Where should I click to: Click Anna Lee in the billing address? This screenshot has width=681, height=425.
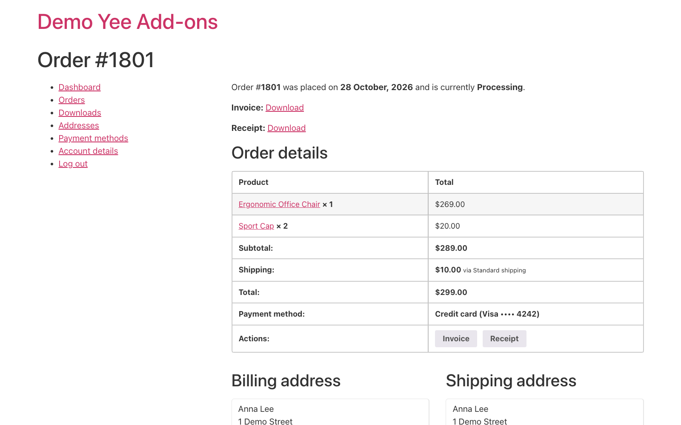click(256, 409)
